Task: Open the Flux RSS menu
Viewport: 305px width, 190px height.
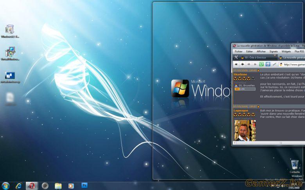Action: 299,51
